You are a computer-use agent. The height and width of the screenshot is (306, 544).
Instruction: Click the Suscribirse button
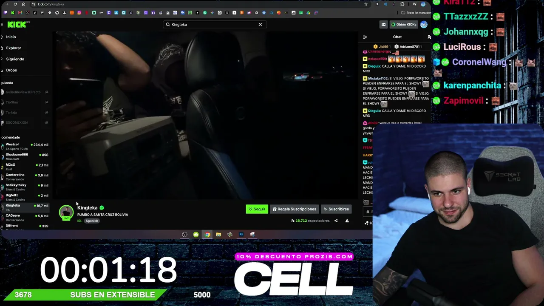[336, 209]
